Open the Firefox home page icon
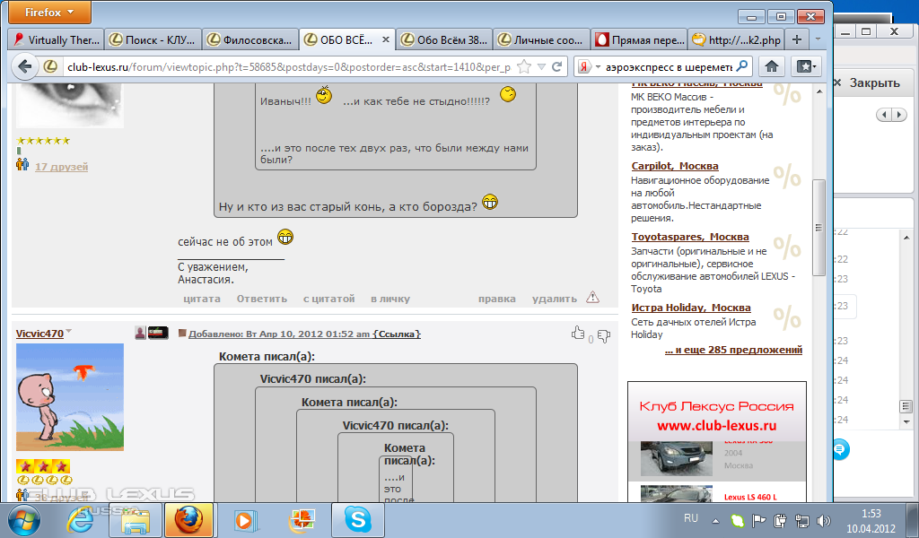The height and width of the screenshot is (538, 919). (772, 66)
